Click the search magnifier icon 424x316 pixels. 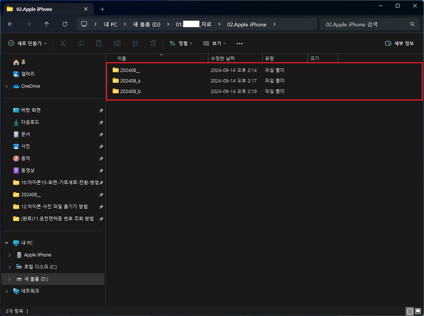[412, 24]
